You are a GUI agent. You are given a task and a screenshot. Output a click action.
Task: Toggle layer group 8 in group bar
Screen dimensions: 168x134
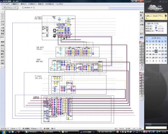(x=143, y=74)
